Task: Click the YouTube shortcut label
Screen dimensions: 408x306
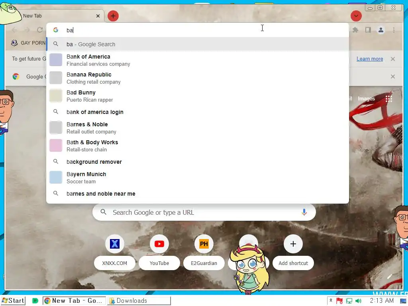Action: coord(159,263)
